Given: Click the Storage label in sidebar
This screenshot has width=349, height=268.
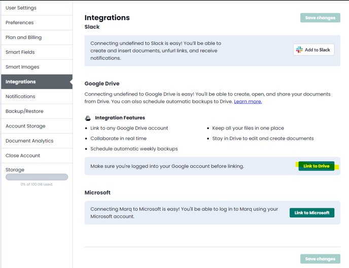Looking at the screenshot, I should [x=15, y=170].
